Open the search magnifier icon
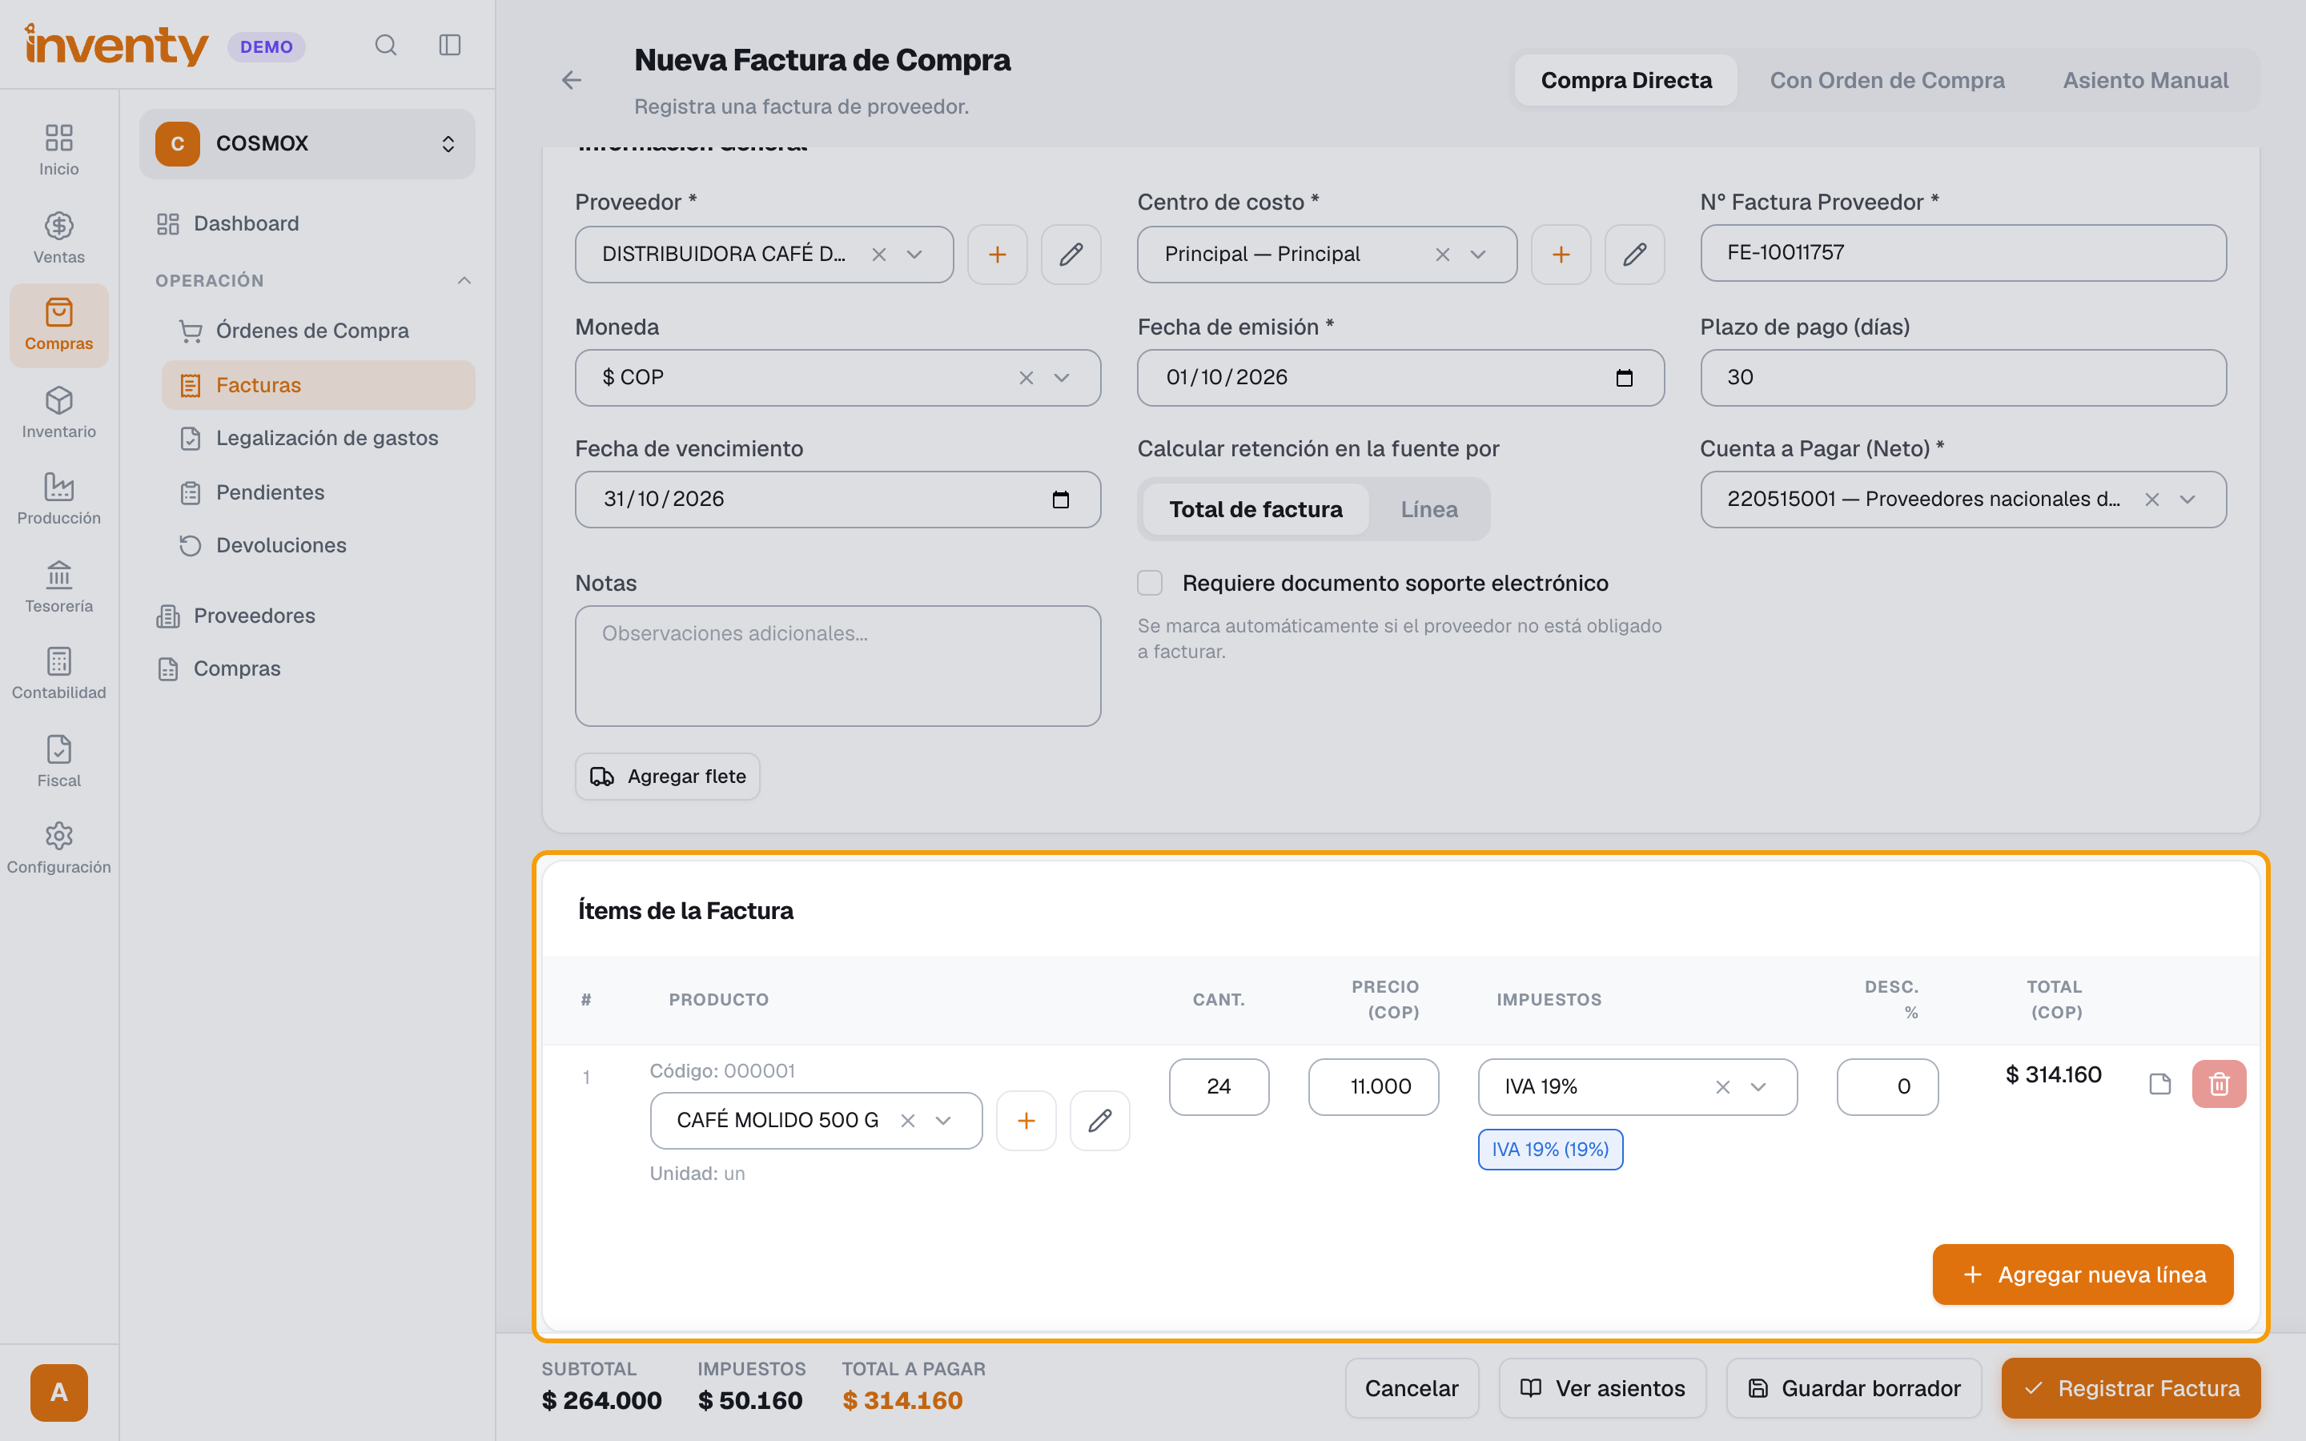The height and width of the screenshot is (1441, 2306). click(385, 45)
